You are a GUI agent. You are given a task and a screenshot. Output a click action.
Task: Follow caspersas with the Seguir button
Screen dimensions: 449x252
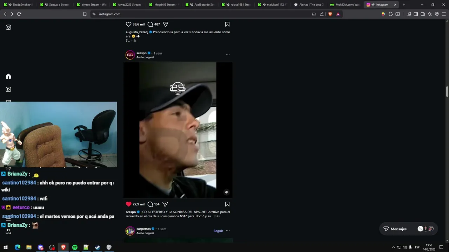(218, 231)
